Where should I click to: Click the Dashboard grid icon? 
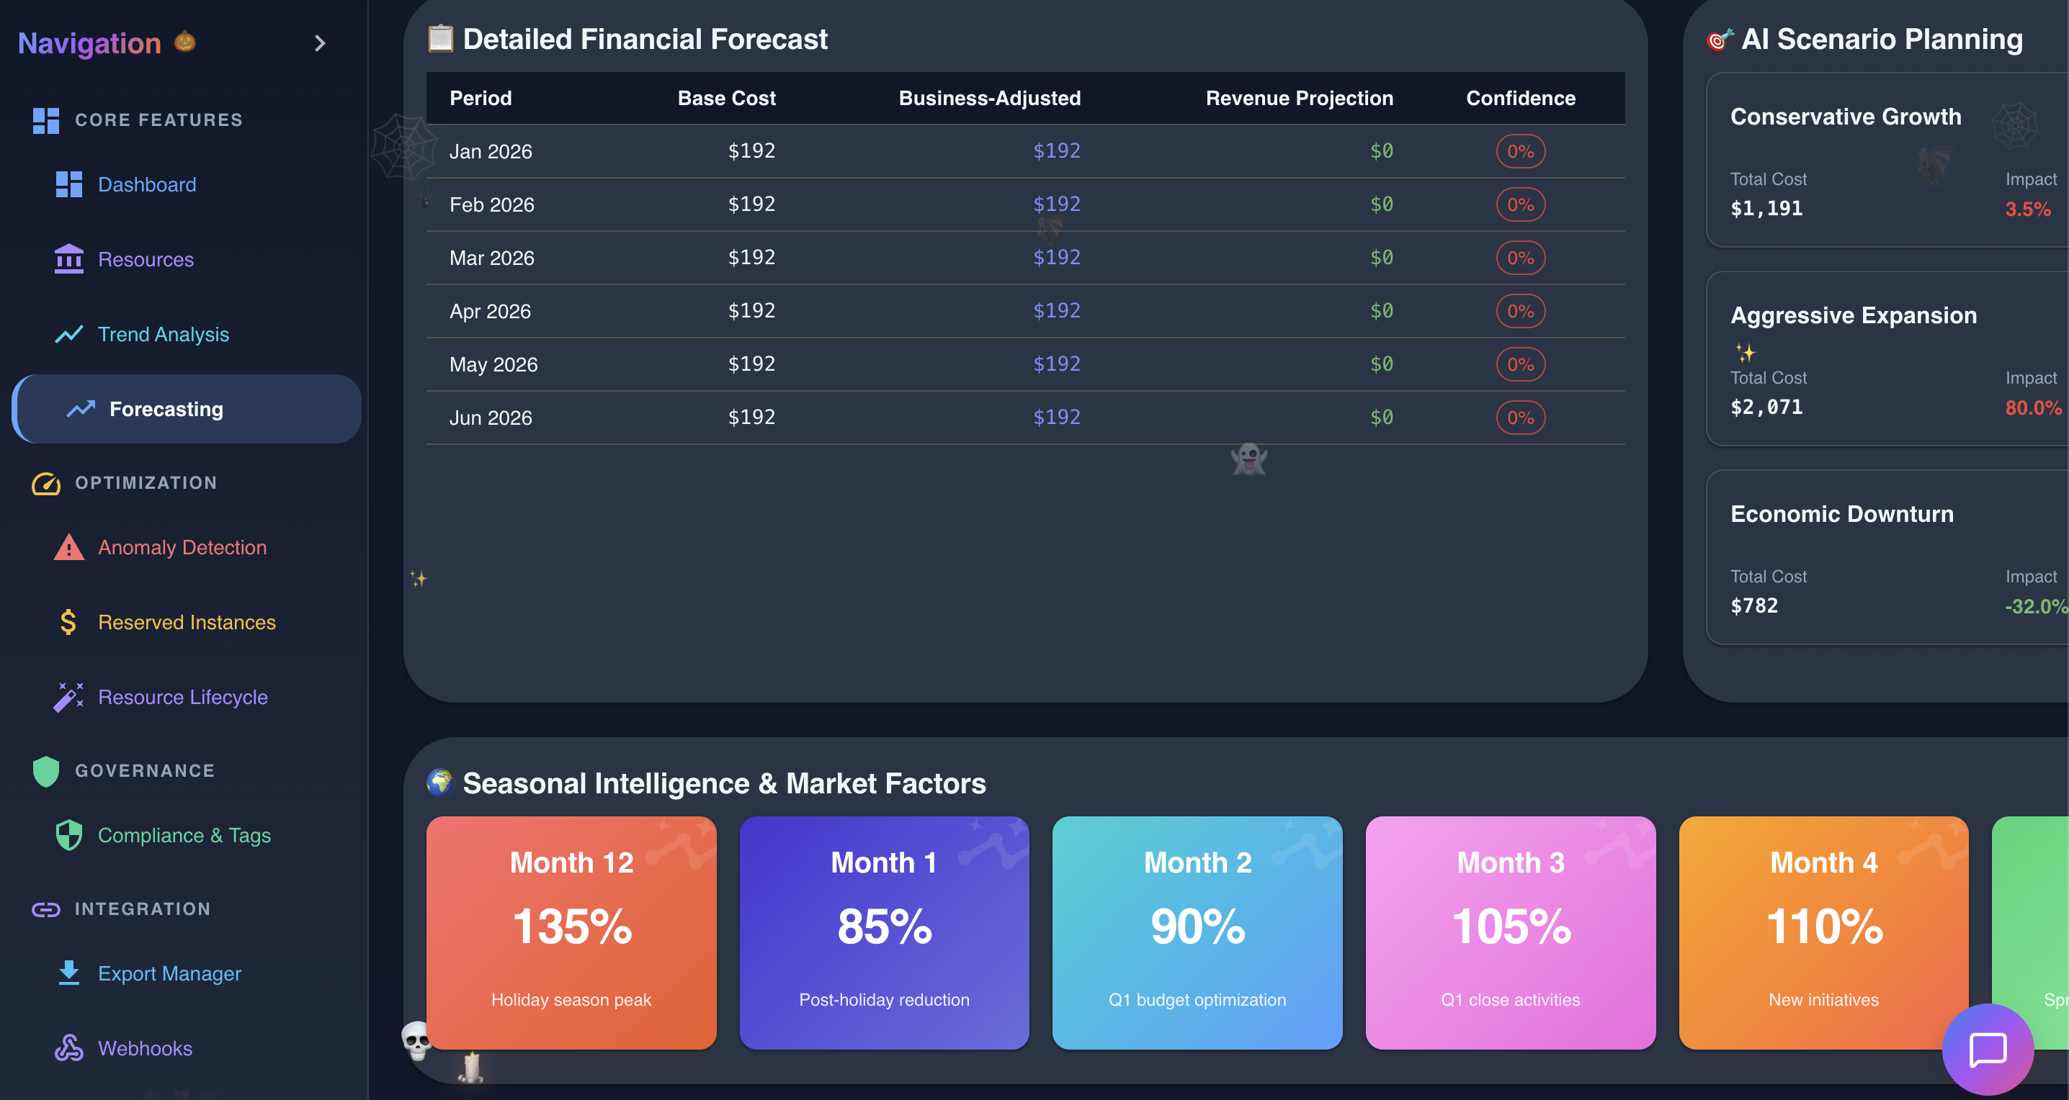pyautogui.click(x=69, y=184)
